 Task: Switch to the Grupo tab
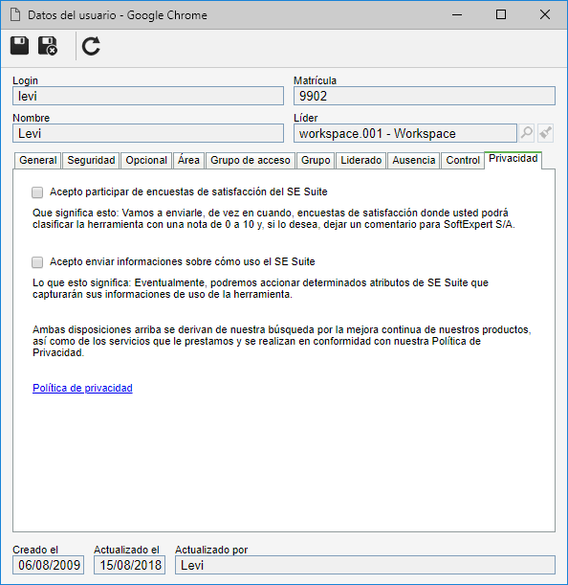pos(316,161)
